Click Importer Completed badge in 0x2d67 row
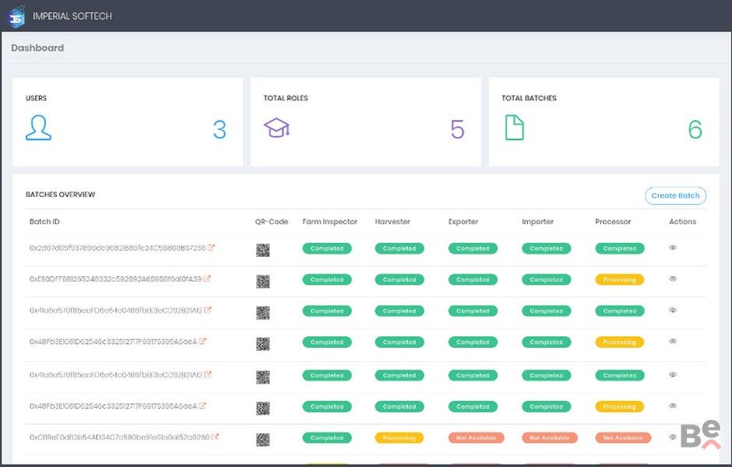This screenshot has width=732, height=467. (546, 248)
